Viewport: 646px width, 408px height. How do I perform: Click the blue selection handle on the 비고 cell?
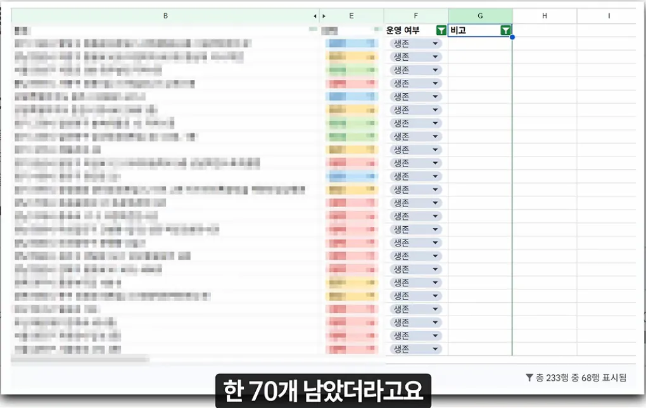512,37
